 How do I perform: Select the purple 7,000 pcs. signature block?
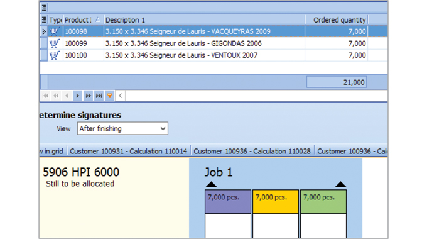(x=228, y=202)
